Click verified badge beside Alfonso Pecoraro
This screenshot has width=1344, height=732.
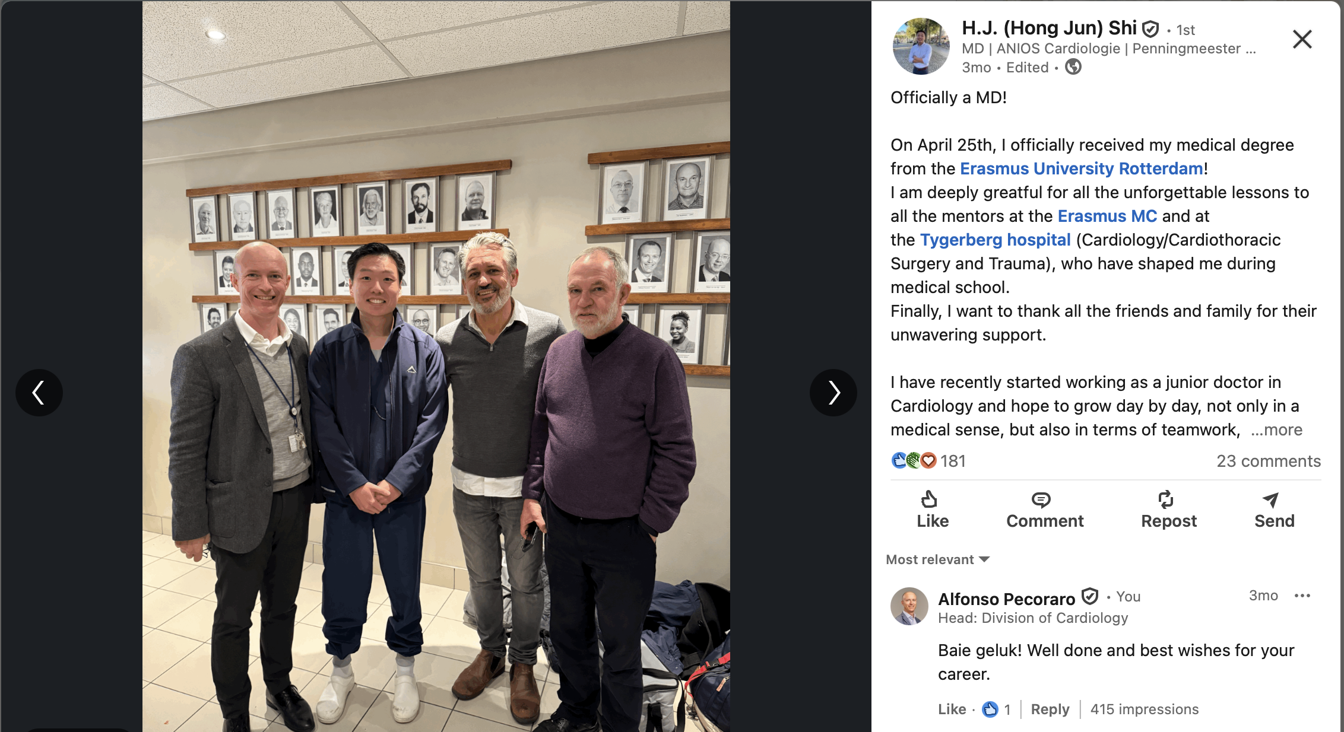[x=1090, y=596]
